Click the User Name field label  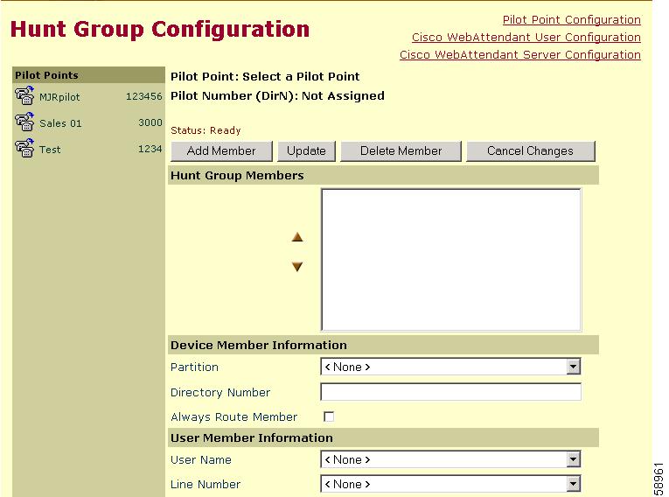pyautogui.click(x=200, y=460)
